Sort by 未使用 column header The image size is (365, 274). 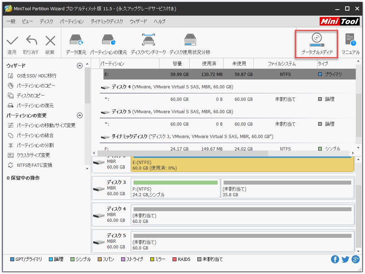coord(238,64)
